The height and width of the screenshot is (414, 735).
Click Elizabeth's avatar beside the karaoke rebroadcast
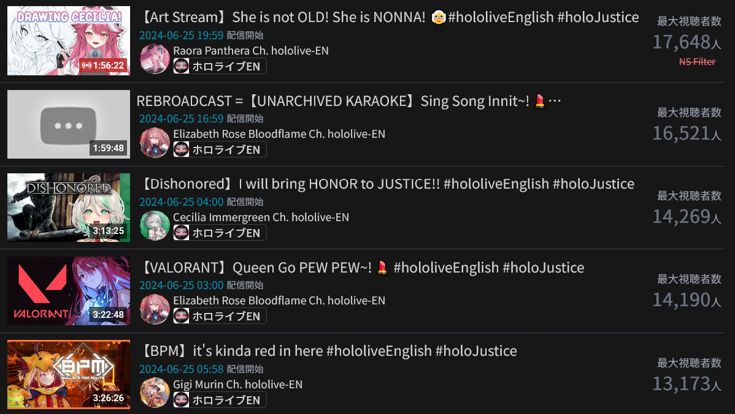(155, 142)
